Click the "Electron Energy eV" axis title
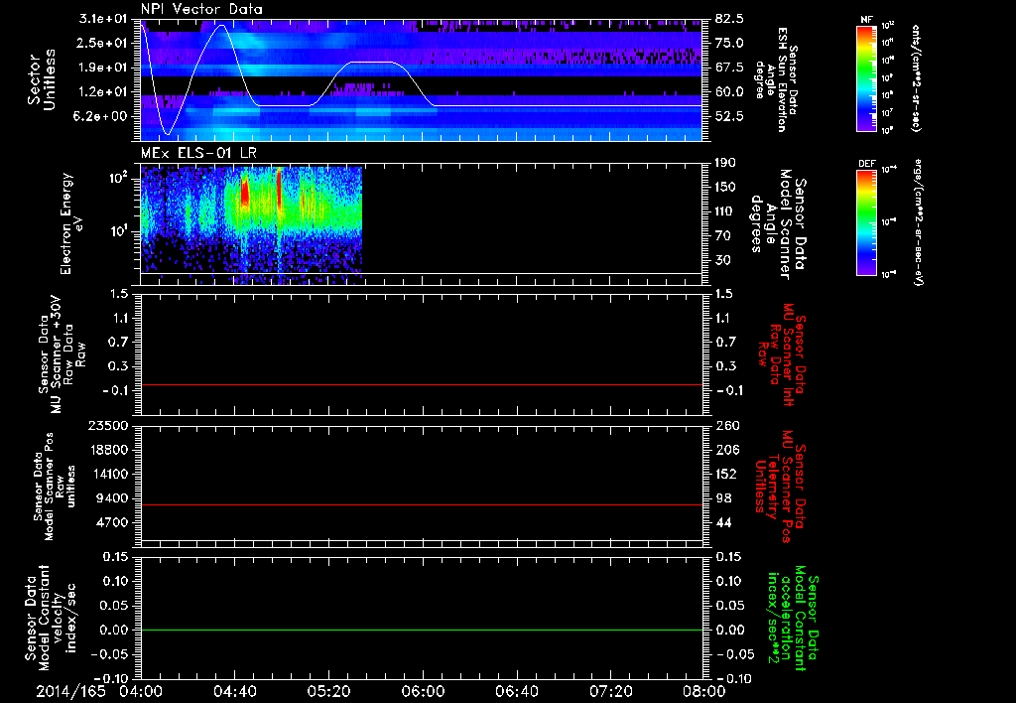Image resolution: width=1016 pixels, height=703 pixels. (72, 223)
